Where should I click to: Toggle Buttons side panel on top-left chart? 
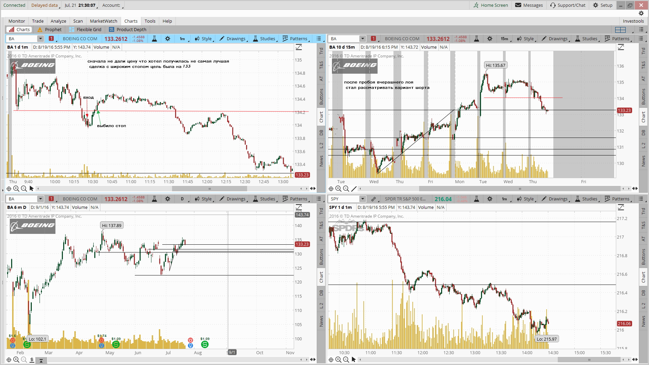[321, 96]
